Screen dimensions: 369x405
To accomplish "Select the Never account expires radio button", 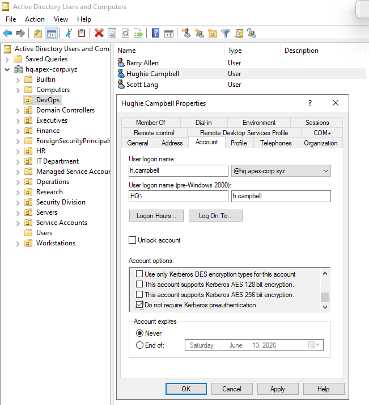I will coord(139,333).
